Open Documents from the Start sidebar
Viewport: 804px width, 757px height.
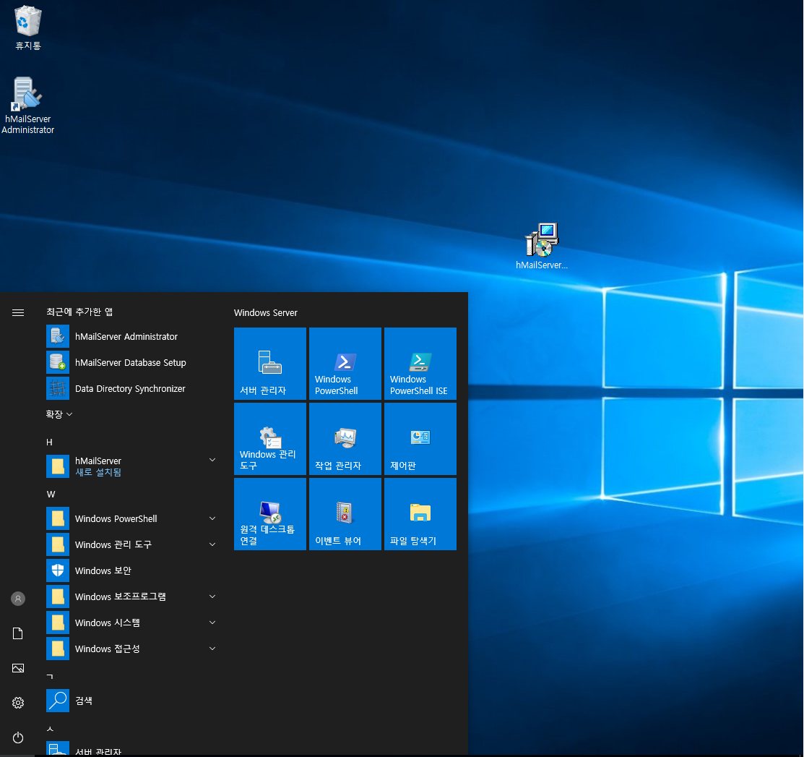point(18,633)
